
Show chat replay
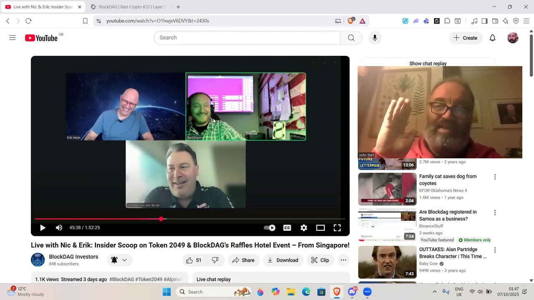428,63
